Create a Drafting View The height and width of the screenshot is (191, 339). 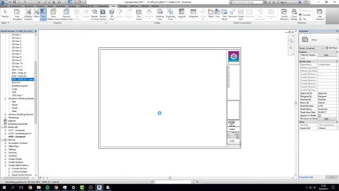[160, 14]
